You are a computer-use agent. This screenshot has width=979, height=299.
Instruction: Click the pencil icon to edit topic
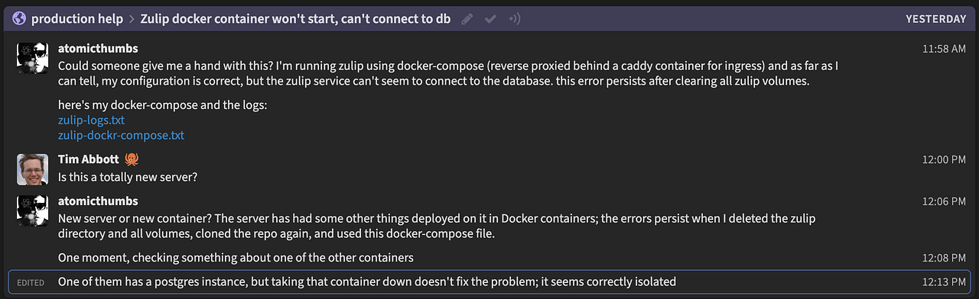[x=467, y=18]
